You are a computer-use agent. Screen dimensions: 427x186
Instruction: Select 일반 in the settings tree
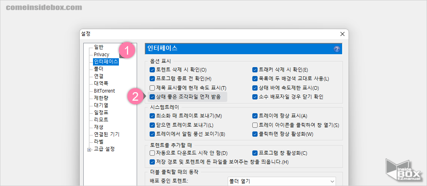coord(99,47)
